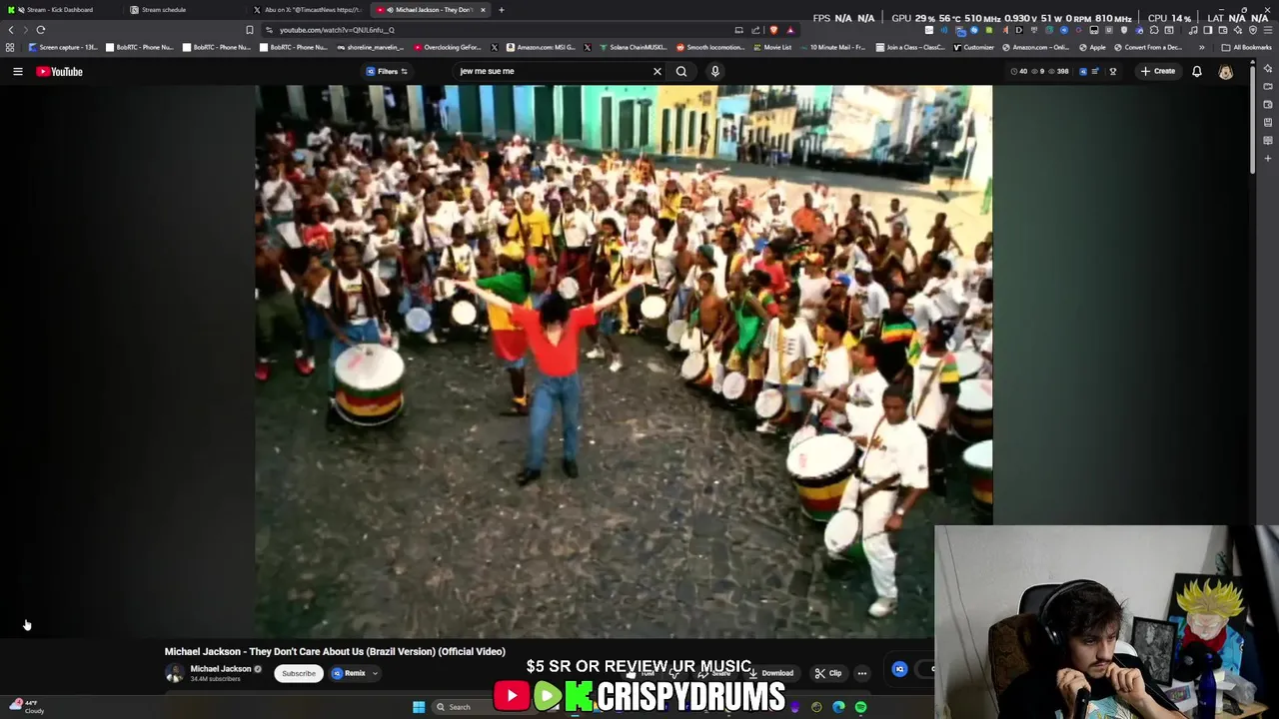This screenshot has width=1279, height=719.
Task: Click the Download button under the video
Action: (x=772, y=673)
